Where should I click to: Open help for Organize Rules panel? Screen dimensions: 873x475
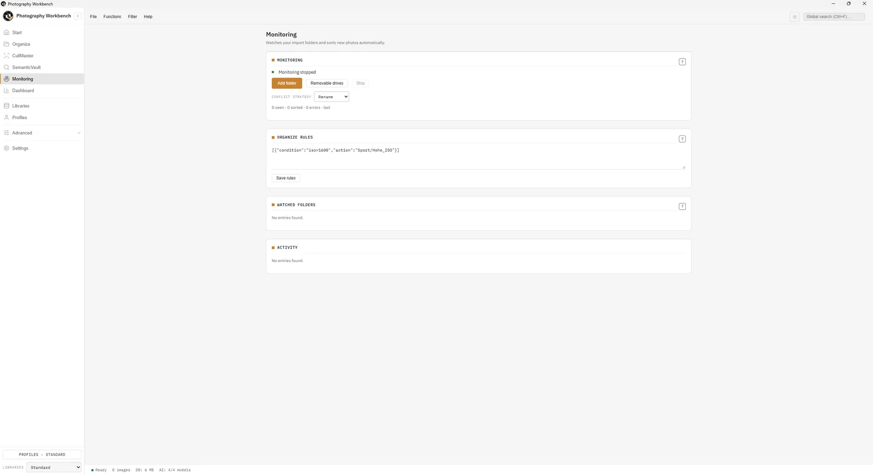point(682,139)
